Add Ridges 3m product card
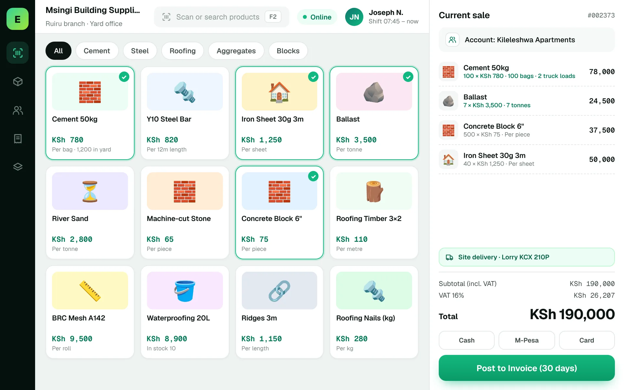The height and width of the screenshot is (390, 624). pyautogui.click(x=279, y=312)
